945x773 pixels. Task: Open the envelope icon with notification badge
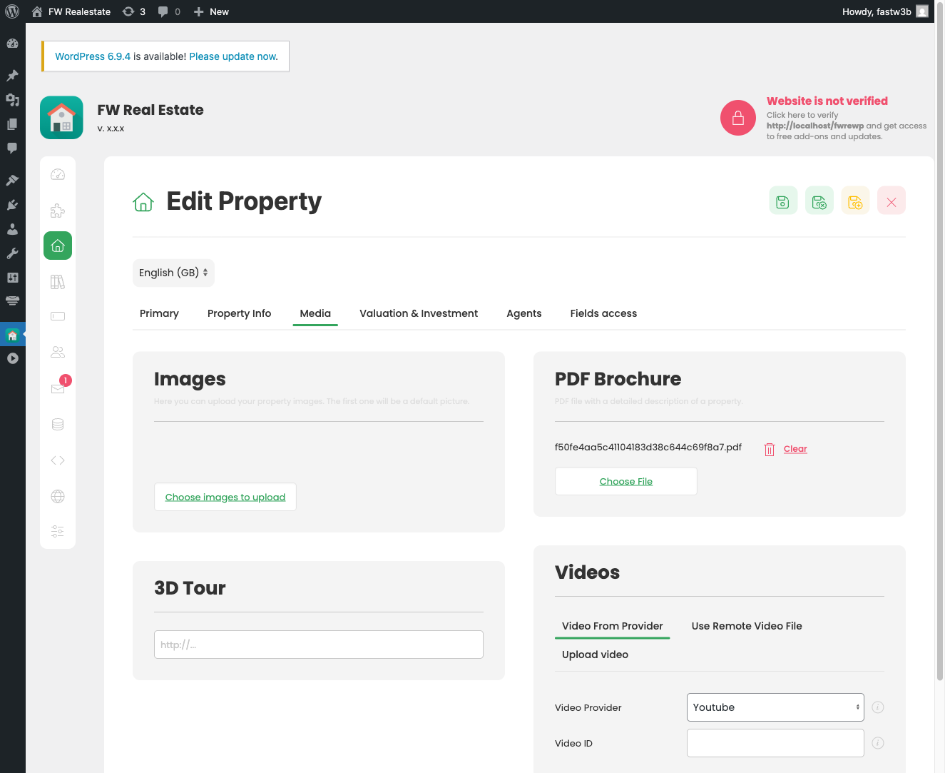coord(57,388)
